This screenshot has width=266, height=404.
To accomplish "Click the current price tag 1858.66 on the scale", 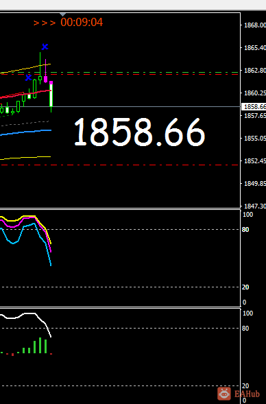I will tap(254, 106).
